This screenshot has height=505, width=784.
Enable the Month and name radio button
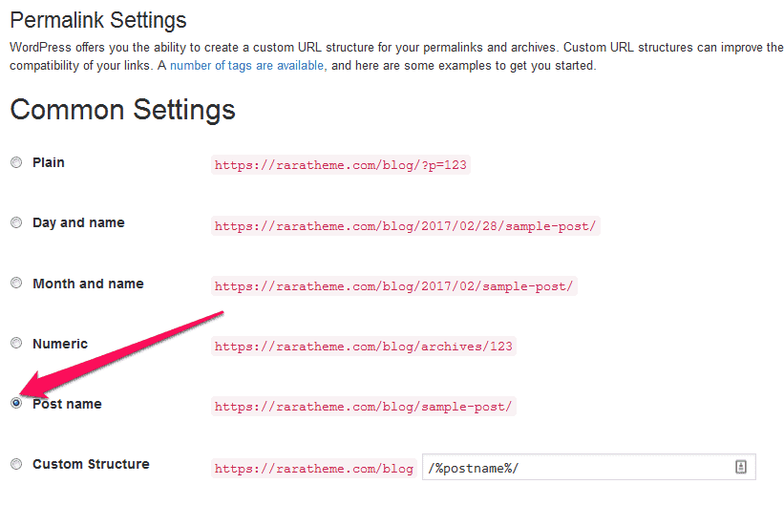tap(16, 284)
